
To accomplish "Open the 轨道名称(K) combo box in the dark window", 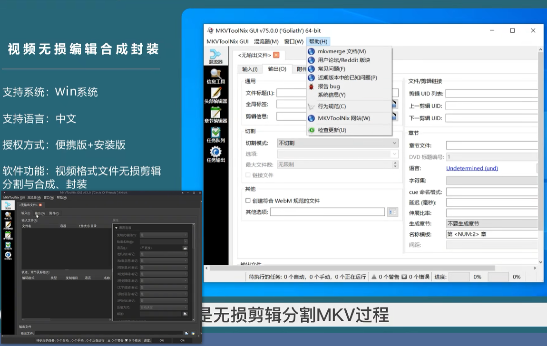I will point(164,241).
